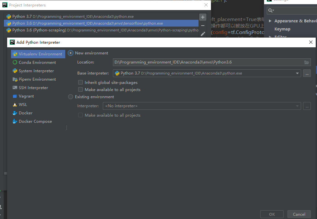Click the browse button next to Base interpreter
Screen dimensions: 317x219
pos(307,74)
